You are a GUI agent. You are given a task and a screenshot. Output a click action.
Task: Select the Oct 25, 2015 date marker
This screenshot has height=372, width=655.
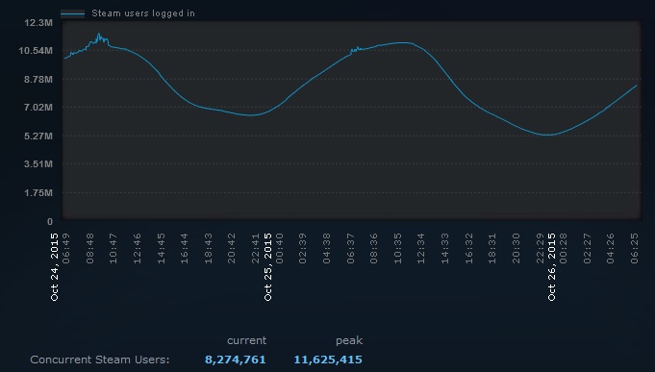coord(267,267)
